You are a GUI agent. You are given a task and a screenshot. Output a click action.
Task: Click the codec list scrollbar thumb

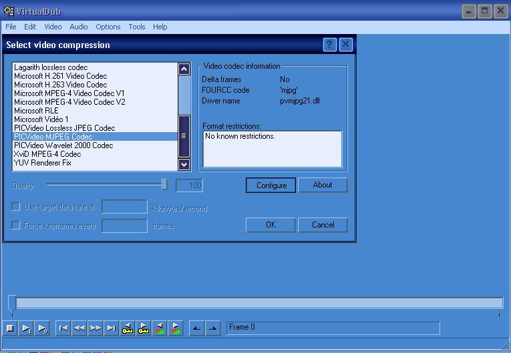click(x=184, y=136)
